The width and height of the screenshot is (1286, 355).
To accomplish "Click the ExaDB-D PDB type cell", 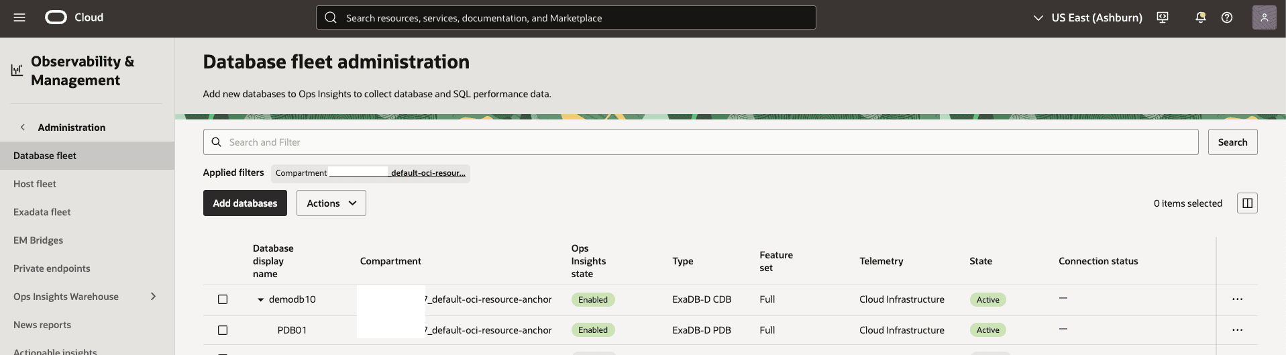I will [x=702, y=330].
